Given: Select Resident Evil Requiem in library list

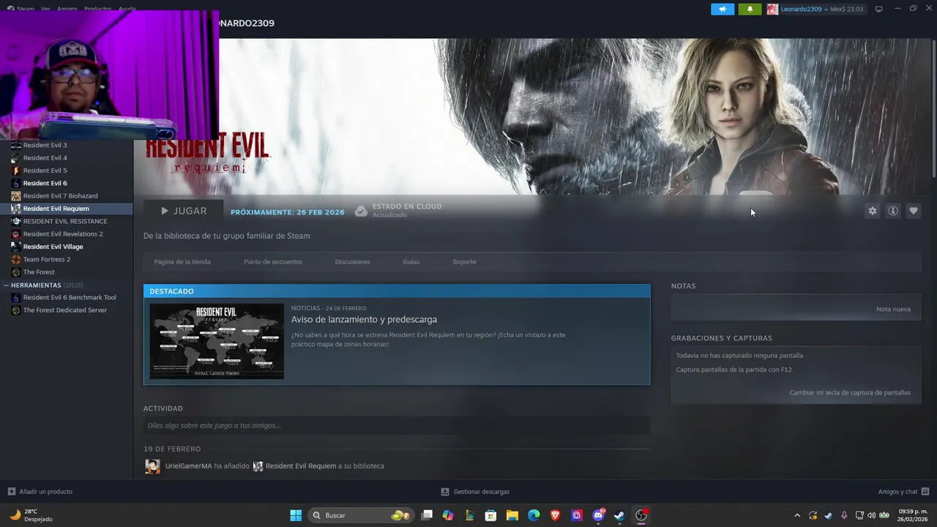Looking at the screenshot, I should point(66,209).
